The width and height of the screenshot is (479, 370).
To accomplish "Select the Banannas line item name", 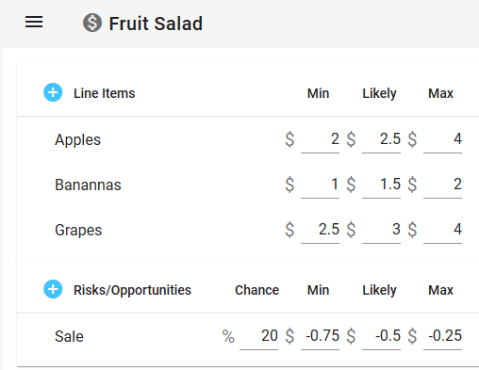I will pos(88,185).
